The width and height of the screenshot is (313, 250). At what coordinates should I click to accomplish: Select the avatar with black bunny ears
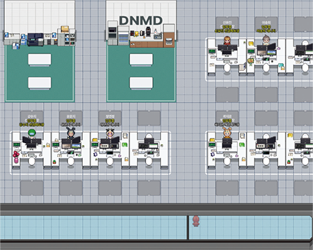(71, 133)
